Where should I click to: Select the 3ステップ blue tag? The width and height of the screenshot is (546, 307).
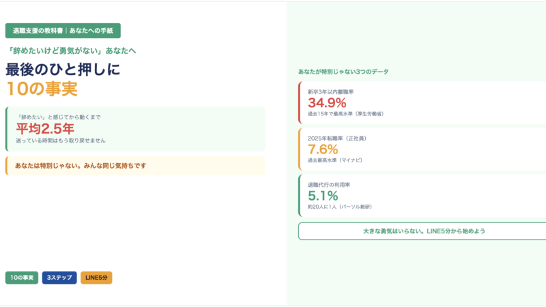tap(59, 278)
